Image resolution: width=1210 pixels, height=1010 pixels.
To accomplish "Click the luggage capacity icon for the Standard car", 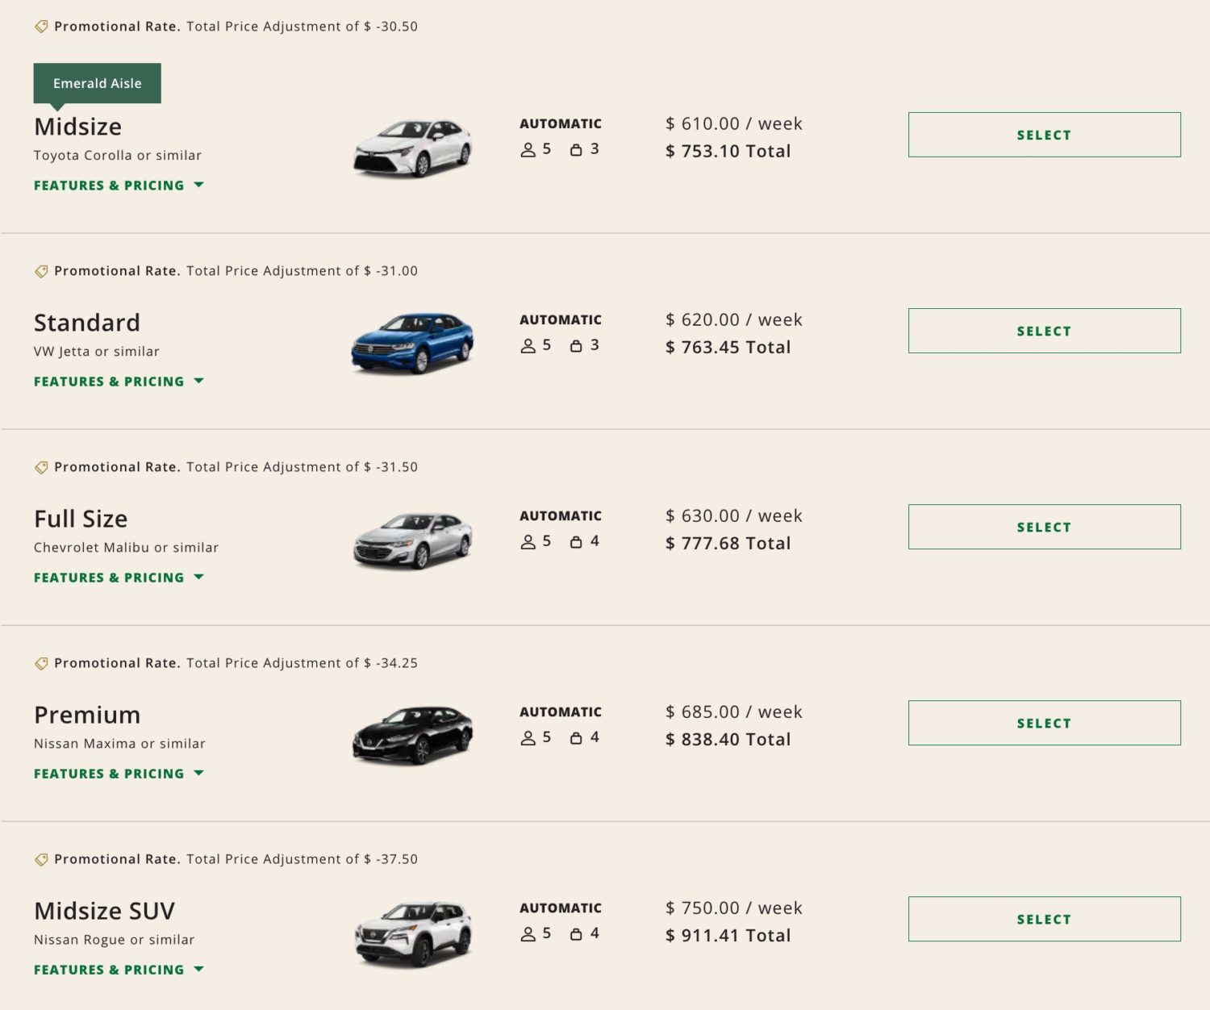I will (576, 344).
